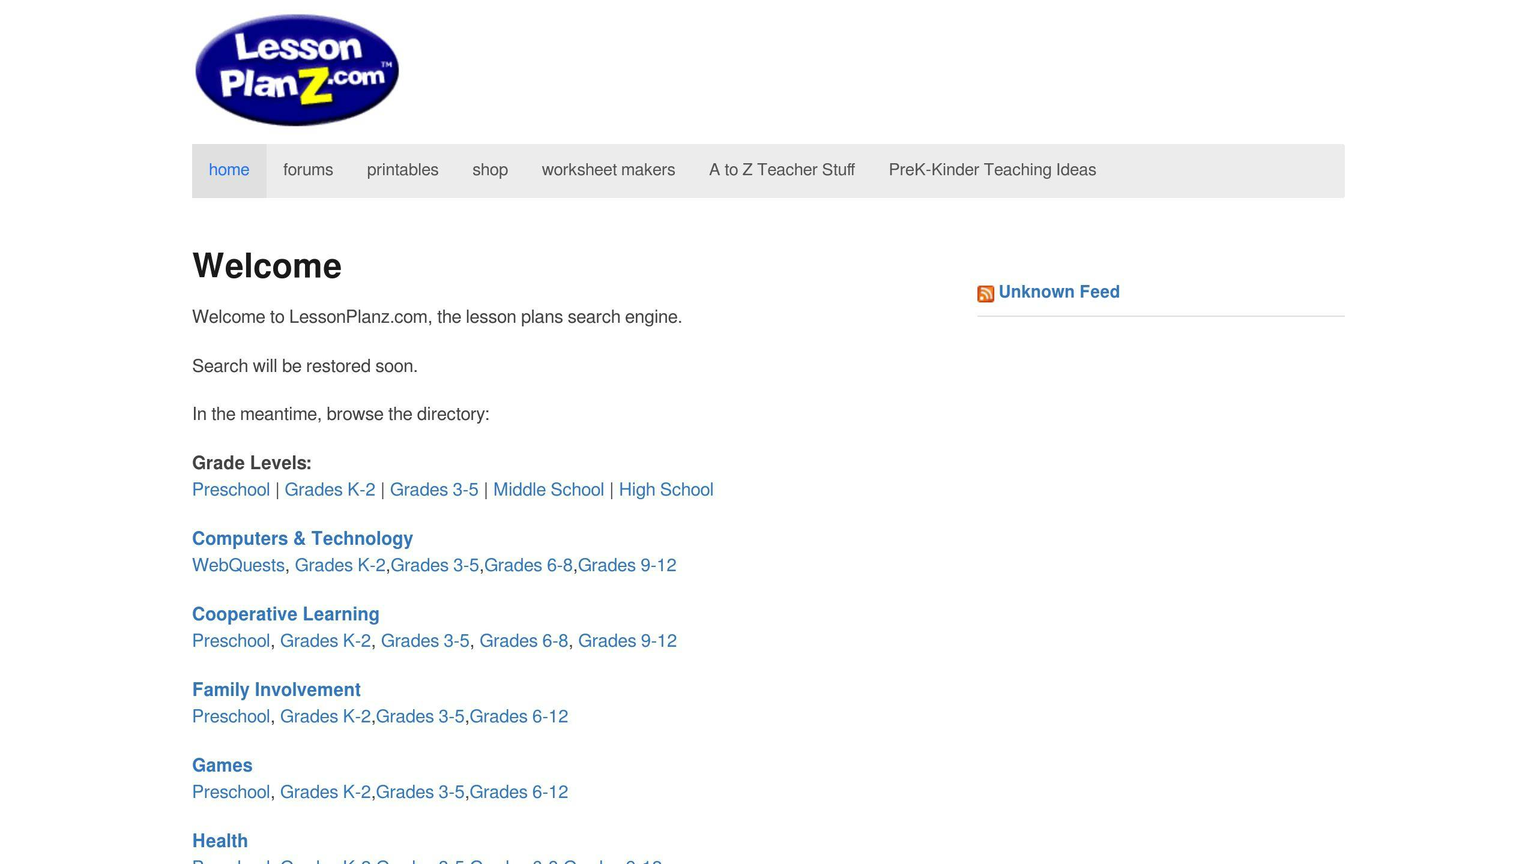
Task: Open the Middle School grade level
Action: [548, 490]
